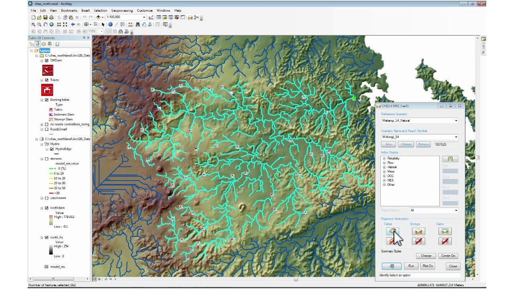Open the Reference Scenario dropdown

(456, 121)
